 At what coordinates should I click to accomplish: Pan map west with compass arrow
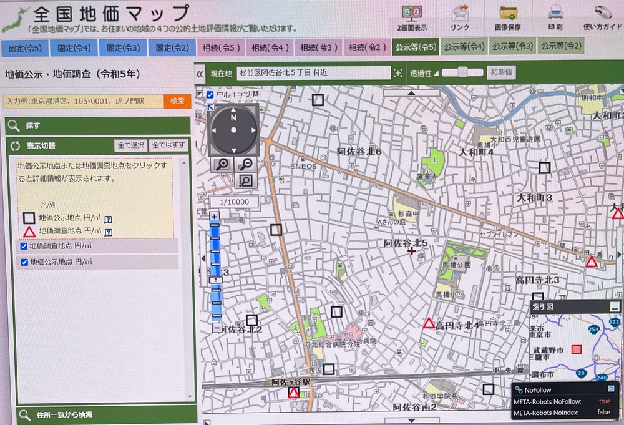[x=213, y=130]
